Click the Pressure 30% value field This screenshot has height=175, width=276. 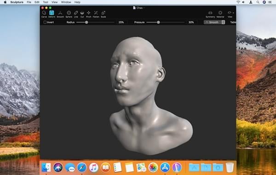click(191, 22)
